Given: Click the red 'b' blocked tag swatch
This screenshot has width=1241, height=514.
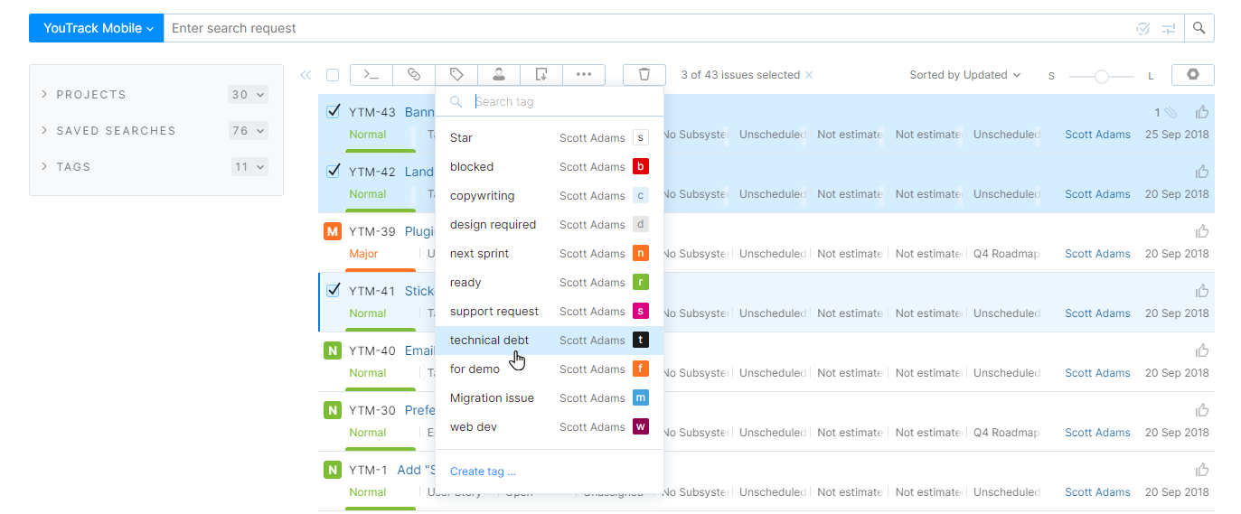Looking at the screenshot, I should (x=641, y=167).
